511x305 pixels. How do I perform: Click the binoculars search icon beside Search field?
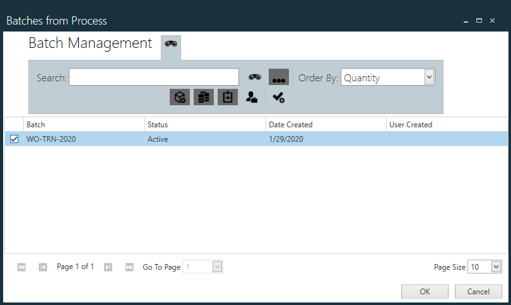[254, 77]
